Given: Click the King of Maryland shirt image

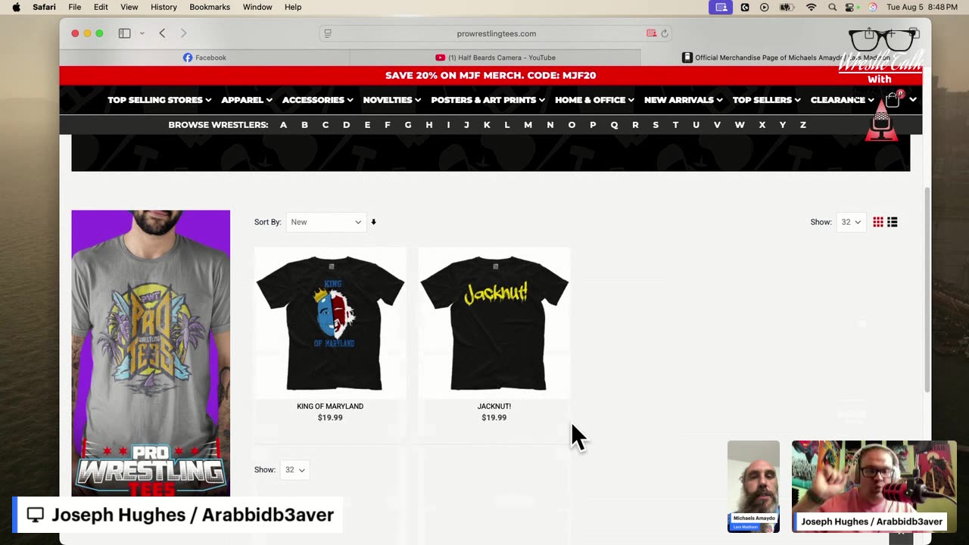Looking at the screenshot, I should [330, 322].
